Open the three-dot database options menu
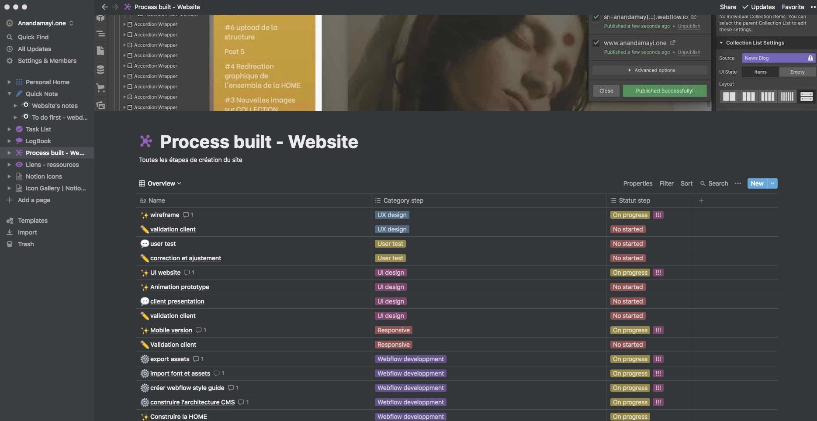Screen dimensions: 817x421 (738, 183)
